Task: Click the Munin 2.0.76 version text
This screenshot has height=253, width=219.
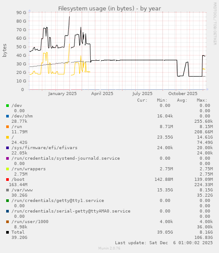Action: pyautogui.click(x=109, y=248)
